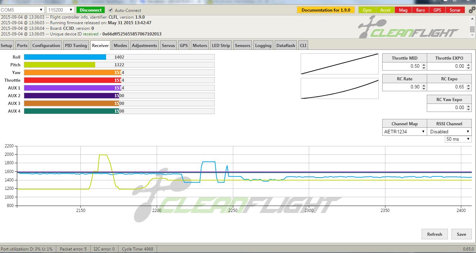Toggle the Auto-Connect checkbox
This screenshot has height=253, width=476.
111,10
